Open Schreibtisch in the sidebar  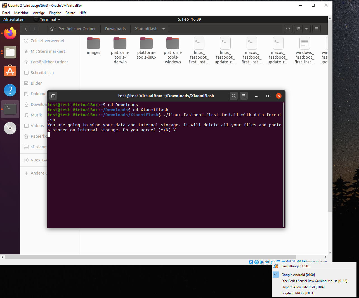50,73
